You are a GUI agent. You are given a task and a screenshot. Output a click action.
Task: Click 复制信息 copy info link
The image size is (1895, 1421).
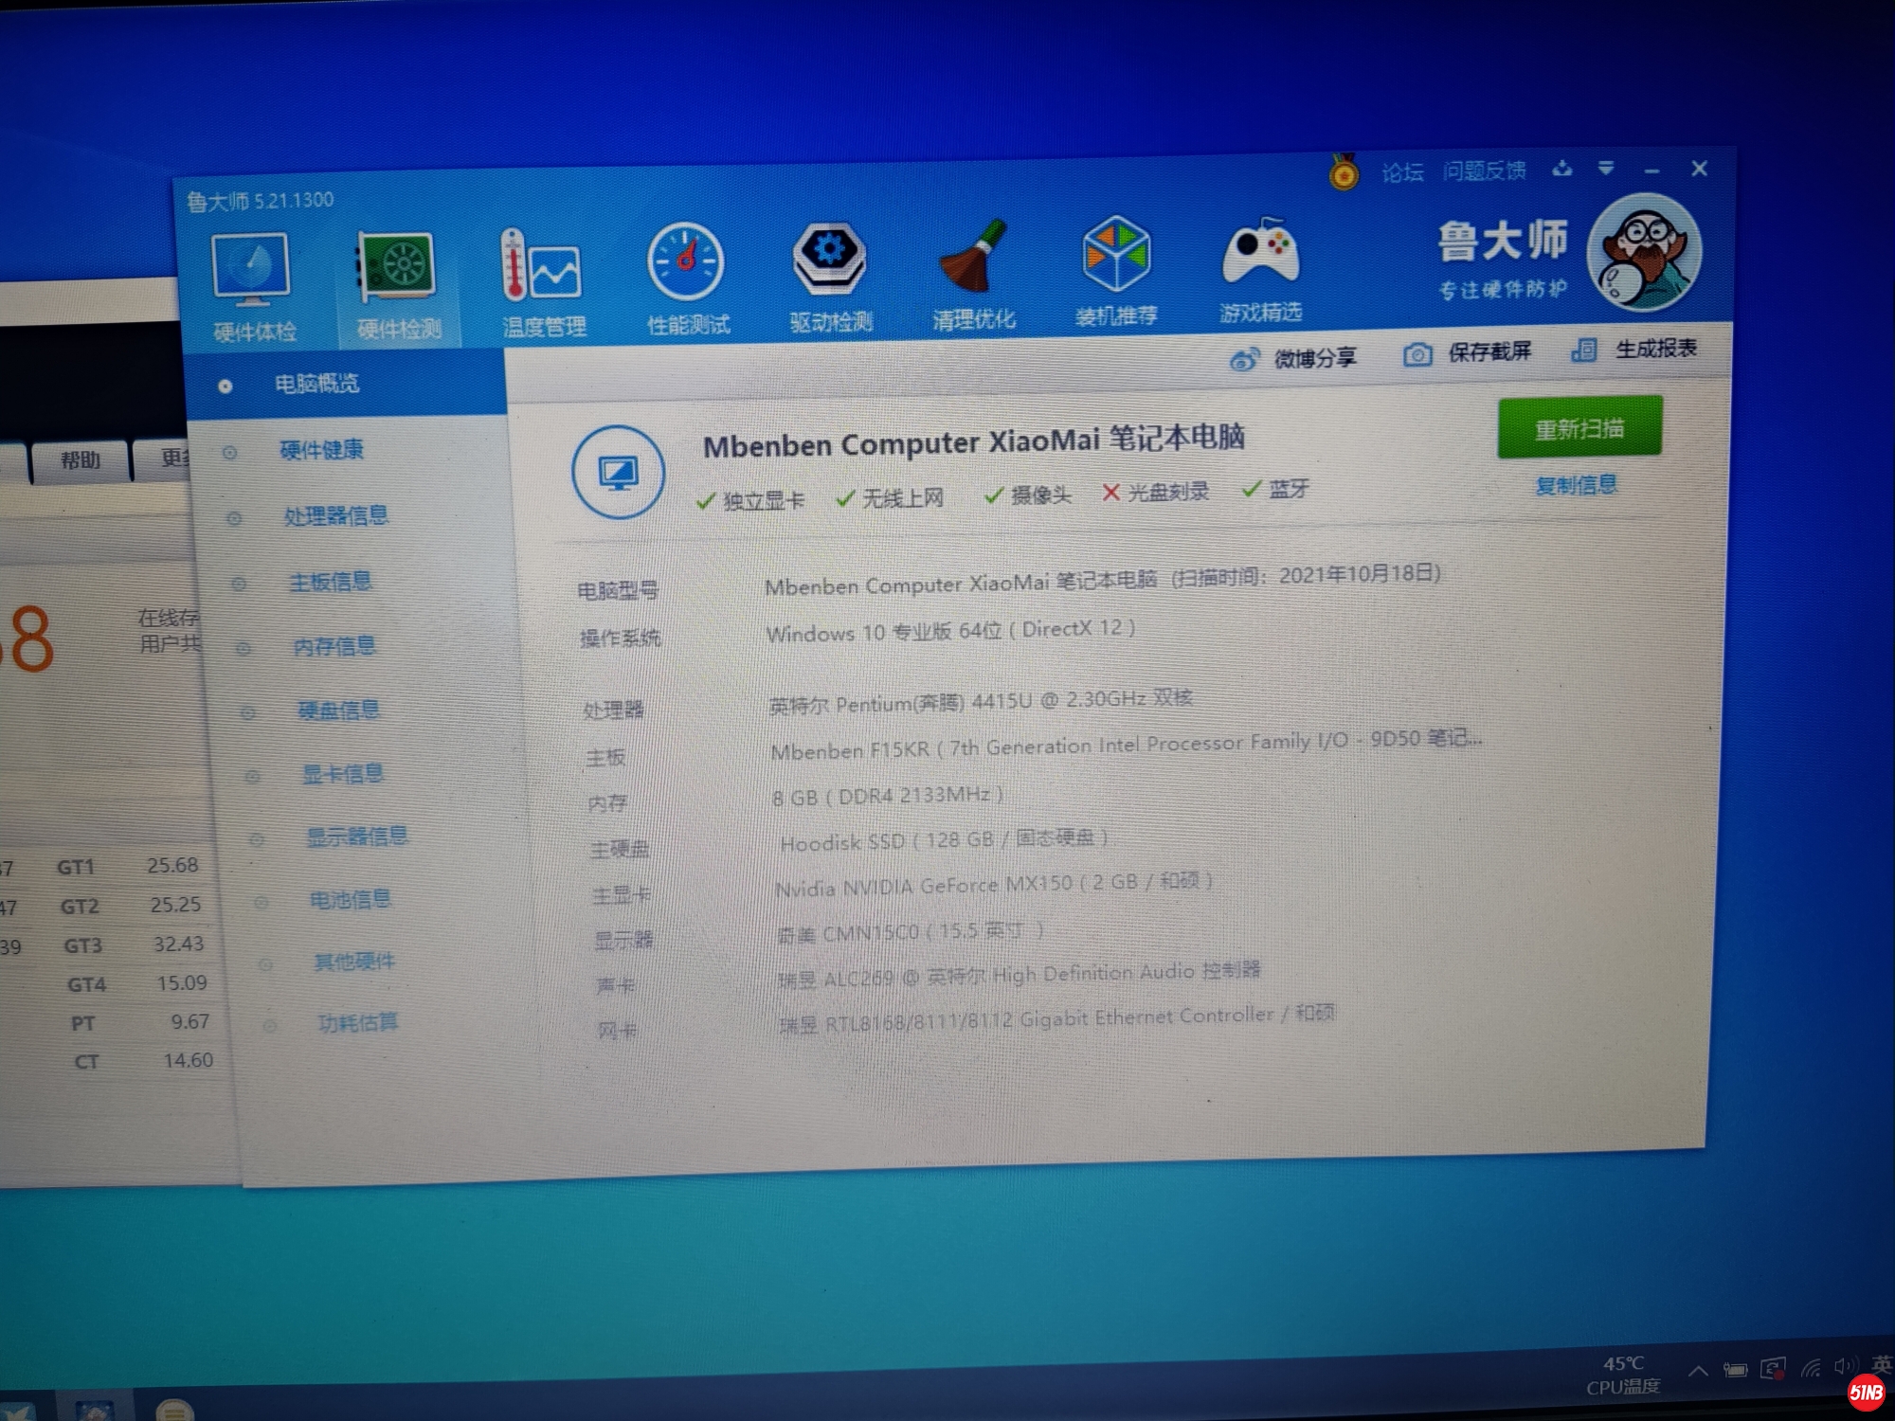(1576, 486)
